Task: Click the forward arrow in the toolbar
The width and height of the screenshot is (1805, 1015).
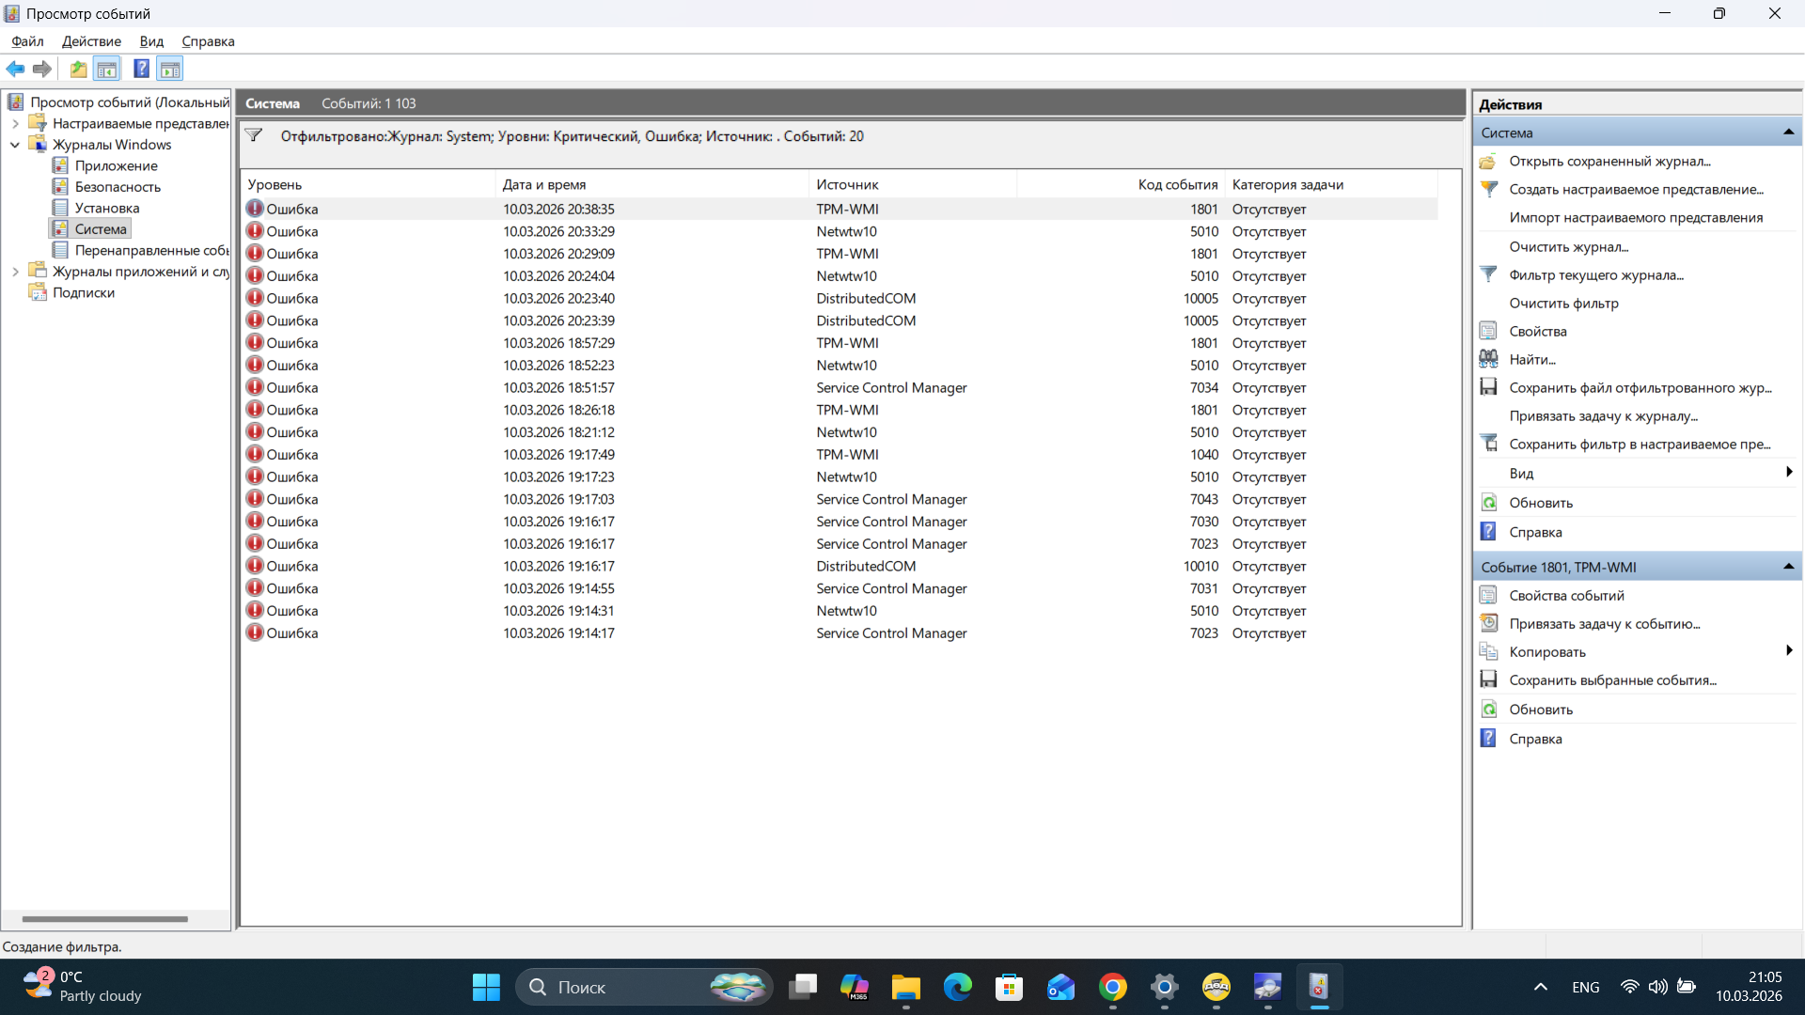Action: 42,69
